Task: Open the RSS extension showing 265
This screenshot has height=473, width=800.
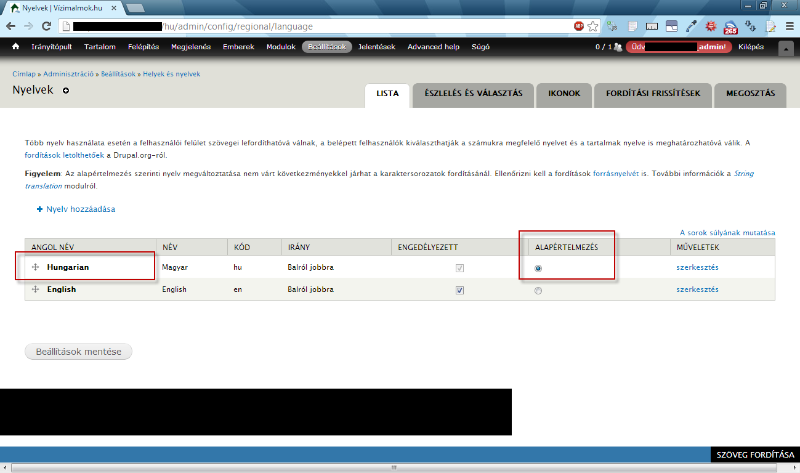Action: (x=730, y=27)
